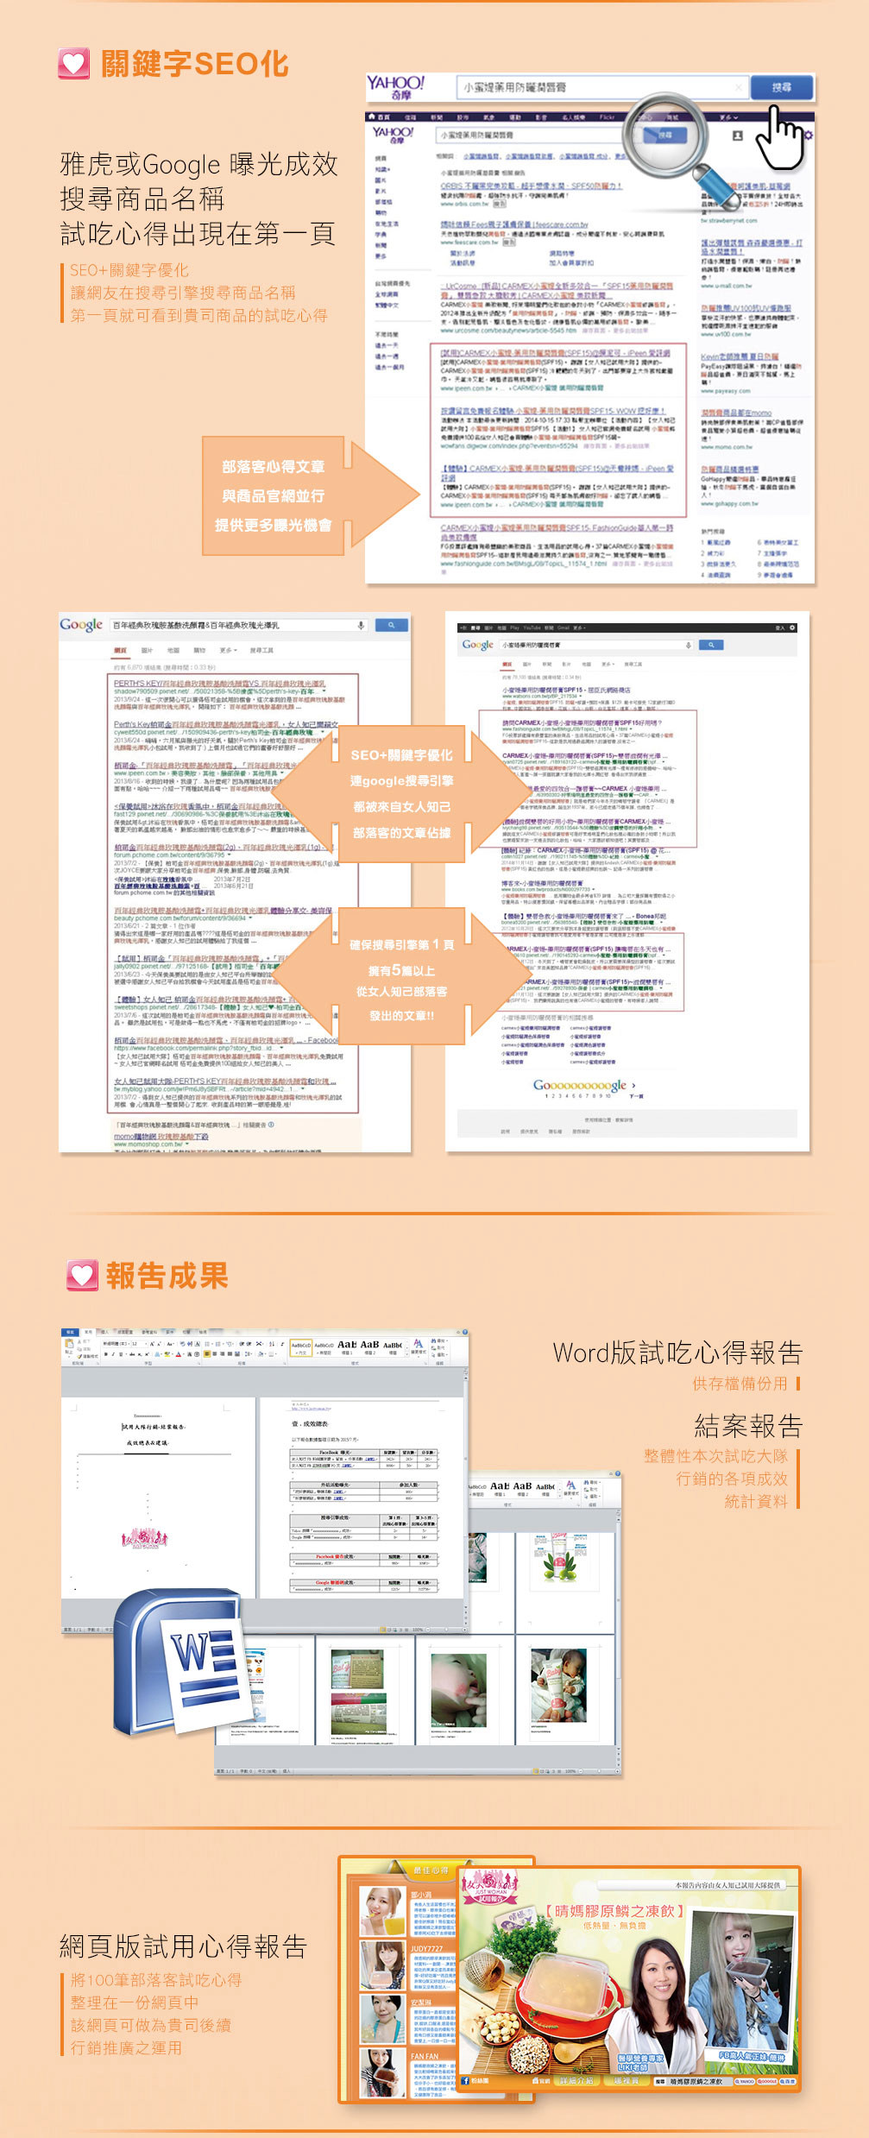This screenshot has width=869, height=2138.
Task: Open 更多 in the right Google black top bar
Action: tap(578, 628)
